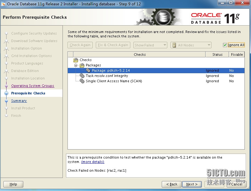Click the Checks column header

pyautogui.click(x=139, y=55)
